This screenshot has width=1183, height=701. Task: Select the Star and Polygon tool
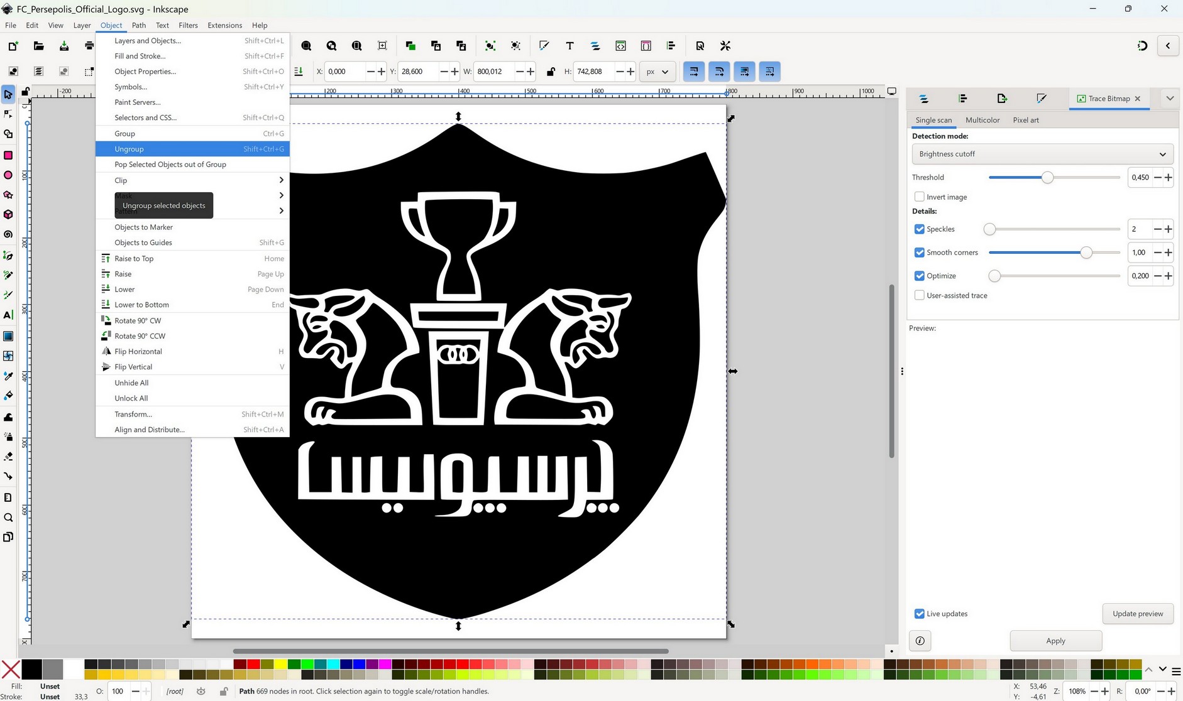tap(8, 195)
